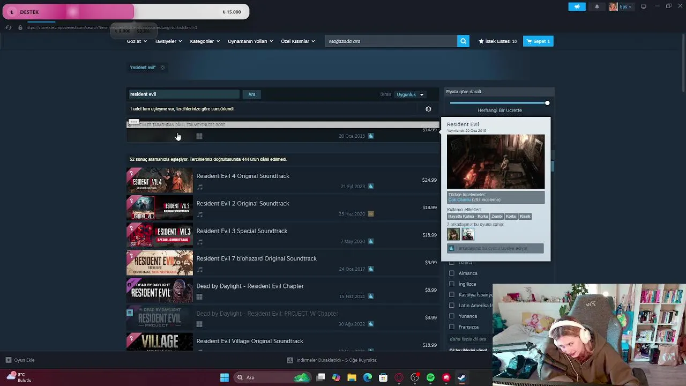Open the search settings gear icon
Screen dimensions: 686x386
(x=428, y=109)
